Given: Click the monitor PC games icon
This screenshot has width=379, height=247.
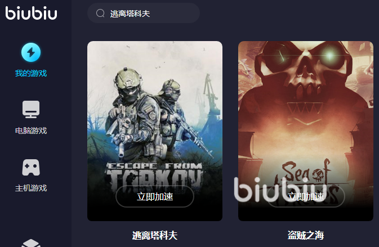Looking at the screenshot, I should point(31,109).
